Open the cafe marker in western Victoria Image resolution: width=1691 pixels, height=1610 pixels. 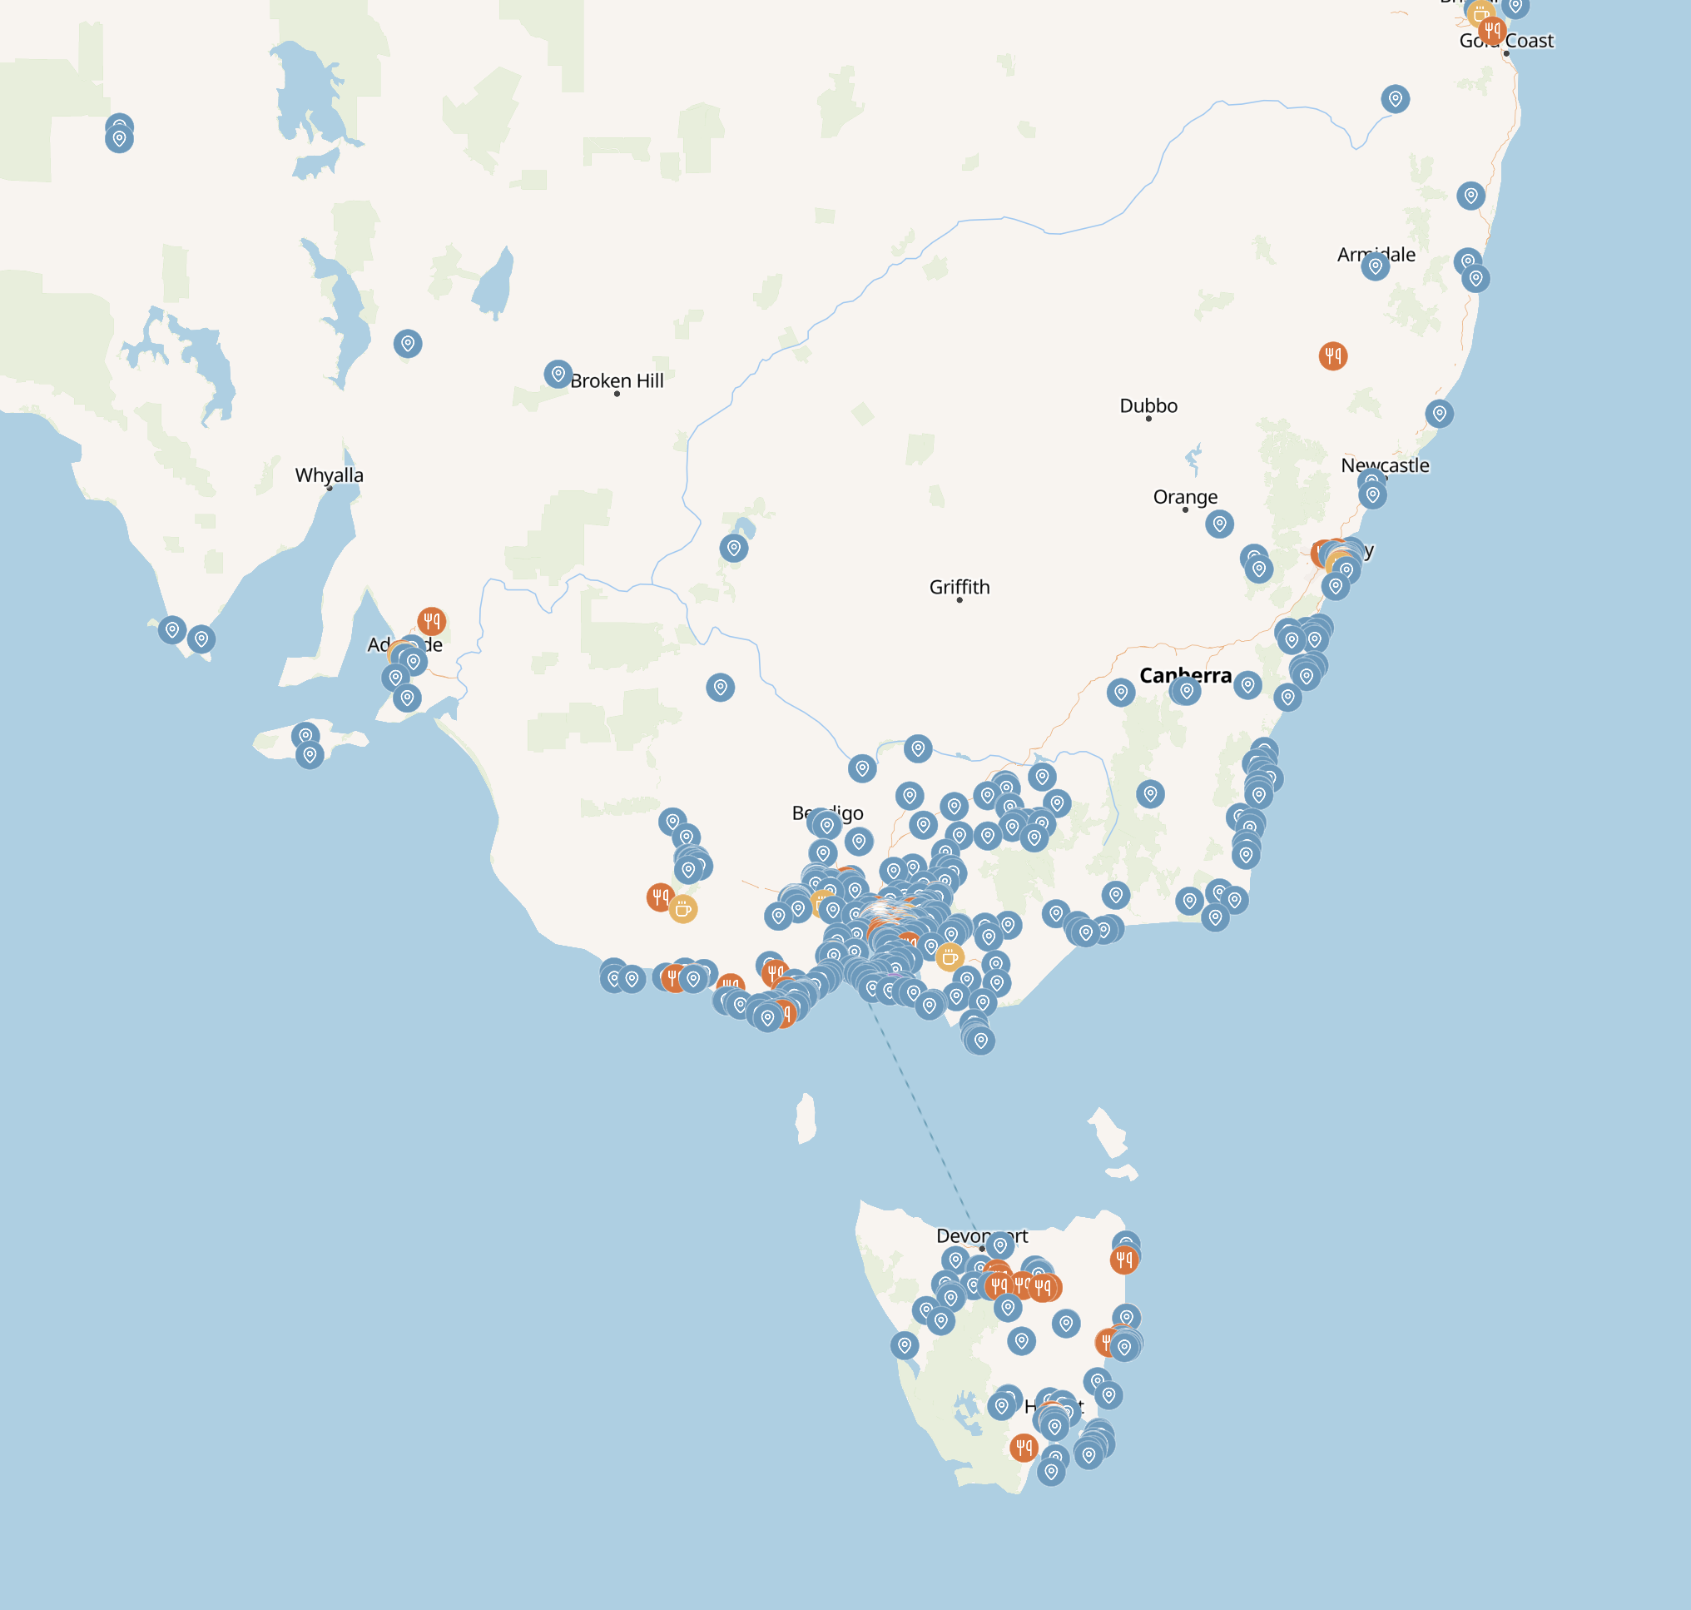[683, 909]
